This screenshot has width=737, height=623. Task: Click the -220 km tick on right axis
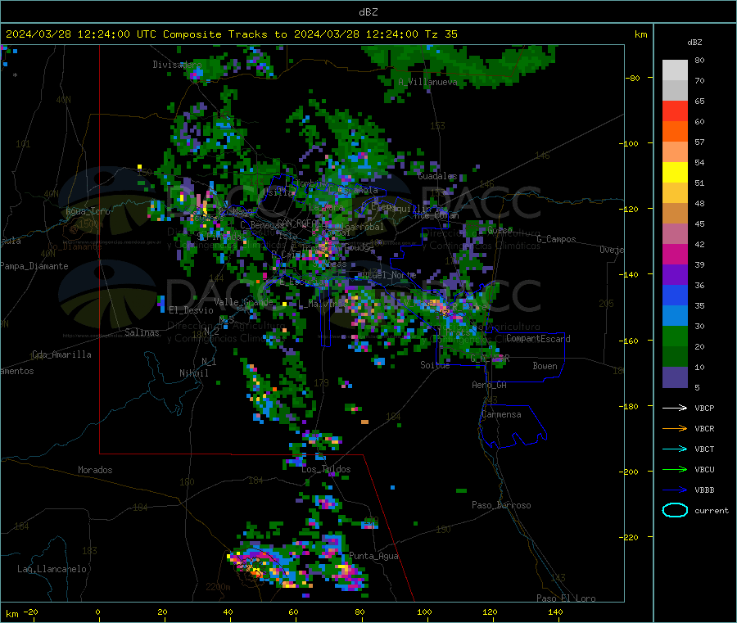[630, 538]
